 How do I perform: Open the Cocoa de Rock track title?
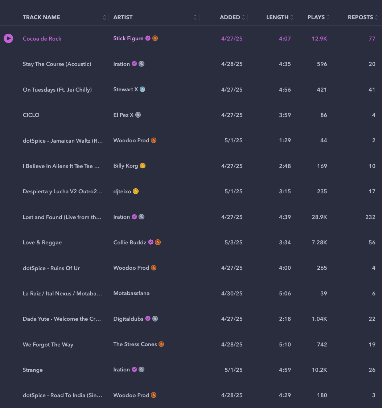(x=42, y=39)
